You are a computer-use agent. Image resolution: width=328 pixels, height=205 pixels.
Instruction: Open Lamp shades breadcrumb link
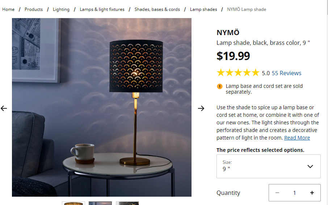coord(203,9)
